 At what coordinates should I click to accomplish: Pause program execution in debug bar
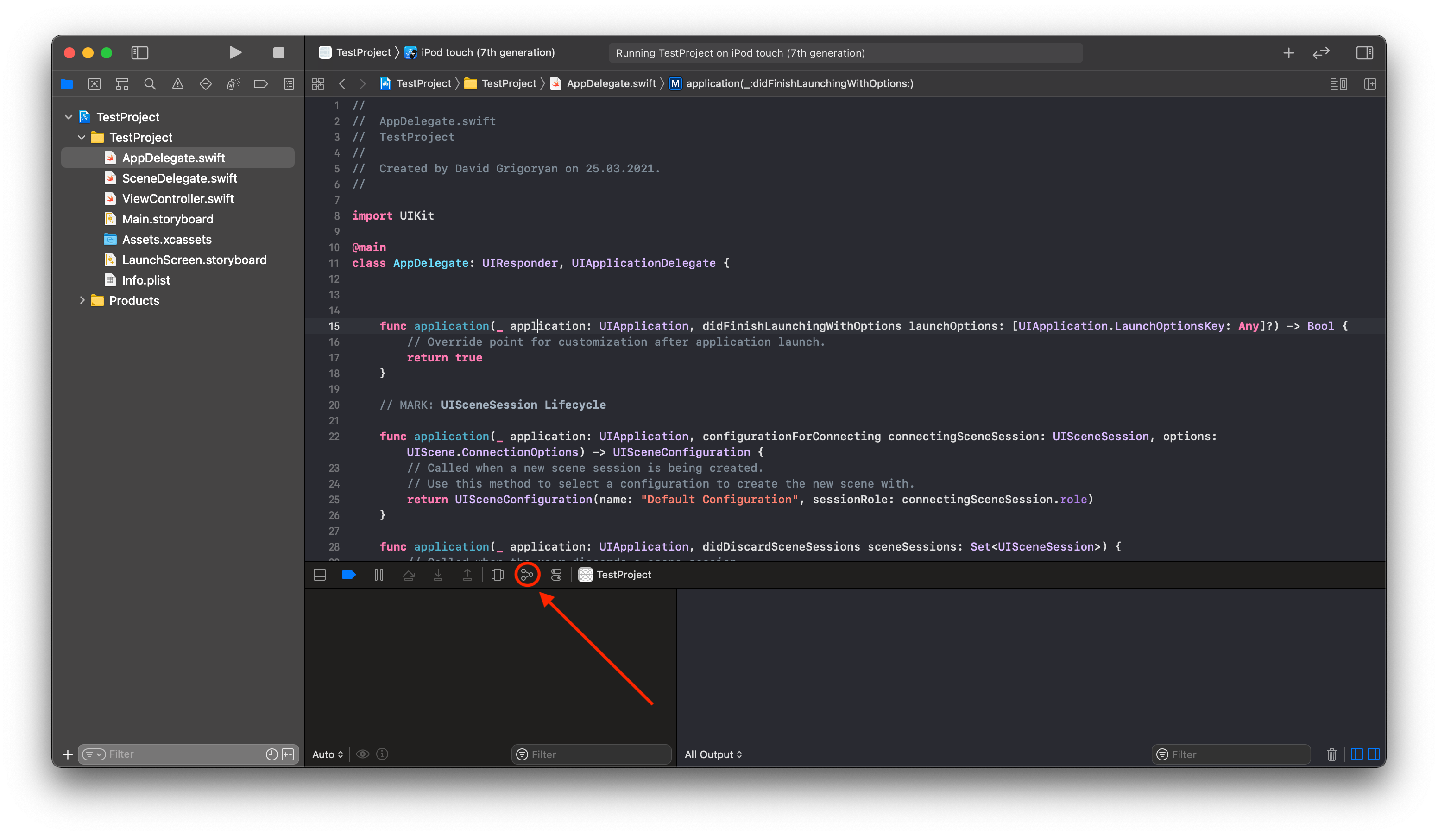tap(379, 575)
